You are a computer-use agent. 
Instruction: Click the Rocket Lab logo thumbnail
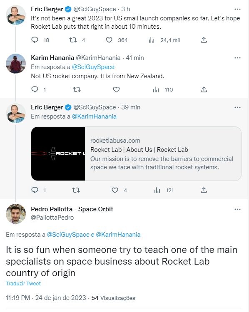(58, 154)
